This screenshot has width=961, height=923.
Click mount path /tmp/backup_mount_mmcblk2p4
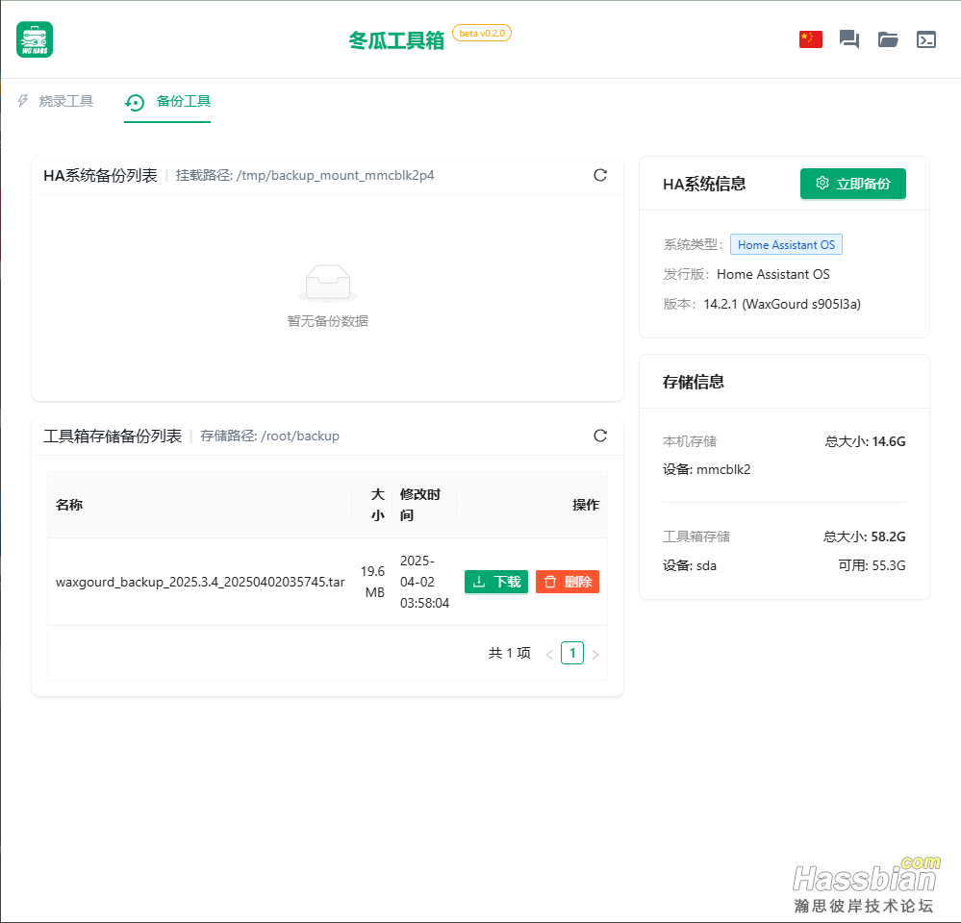[336, 175]
